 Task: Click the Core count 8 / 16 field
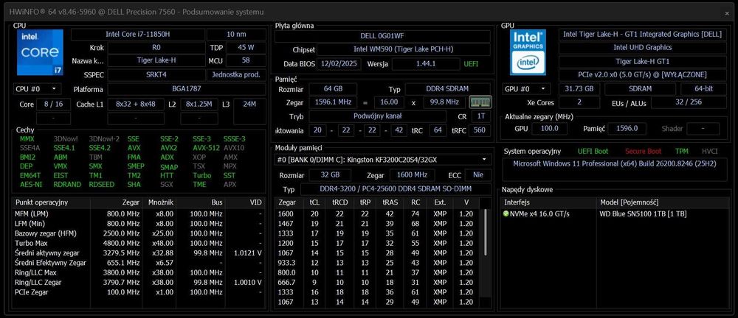(x=53, y=105)
